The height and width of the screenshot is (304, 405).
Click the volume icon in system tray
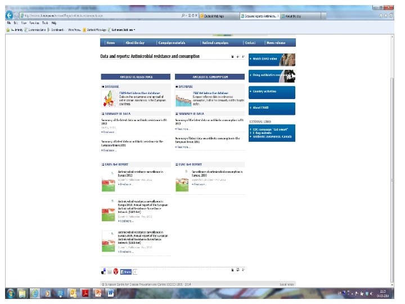point(371,293)
